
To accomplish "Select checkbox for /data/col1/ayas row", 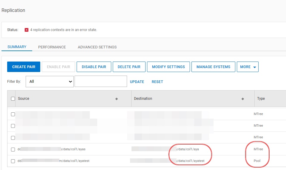I will pyautogui.click(x=13, y=149).
